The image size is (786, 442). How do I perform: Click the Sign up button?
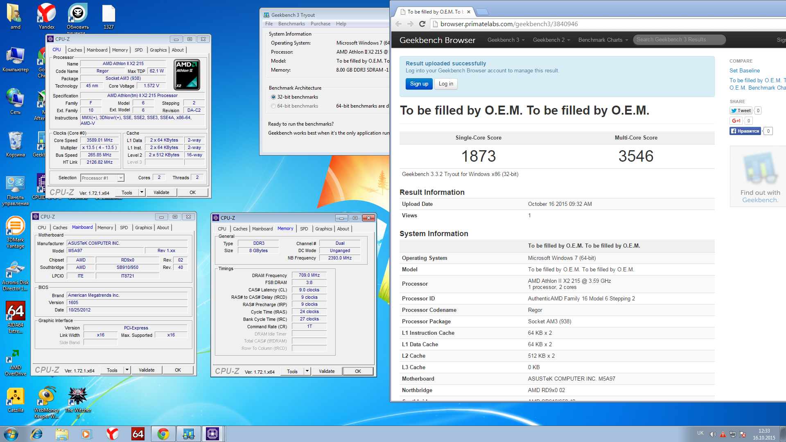click(x=419, y=84)
